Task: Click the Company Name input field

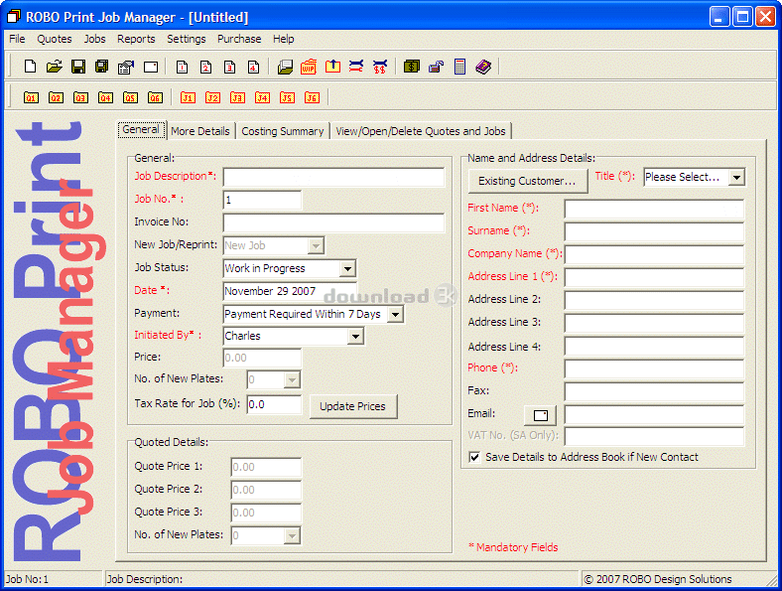Action: tap(654, 254)
